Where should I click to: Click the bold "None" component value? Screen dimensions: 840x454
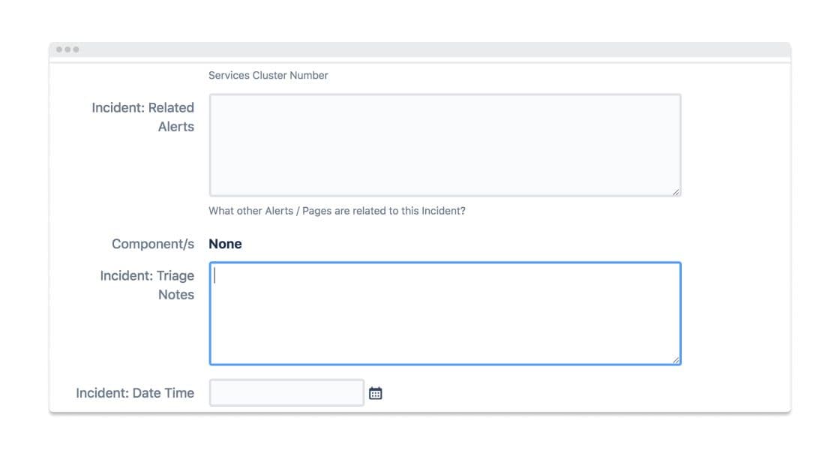point(225,244)
